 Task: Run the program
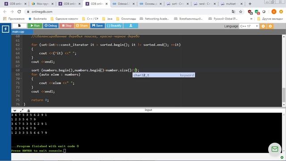click(x=35, y=25)
